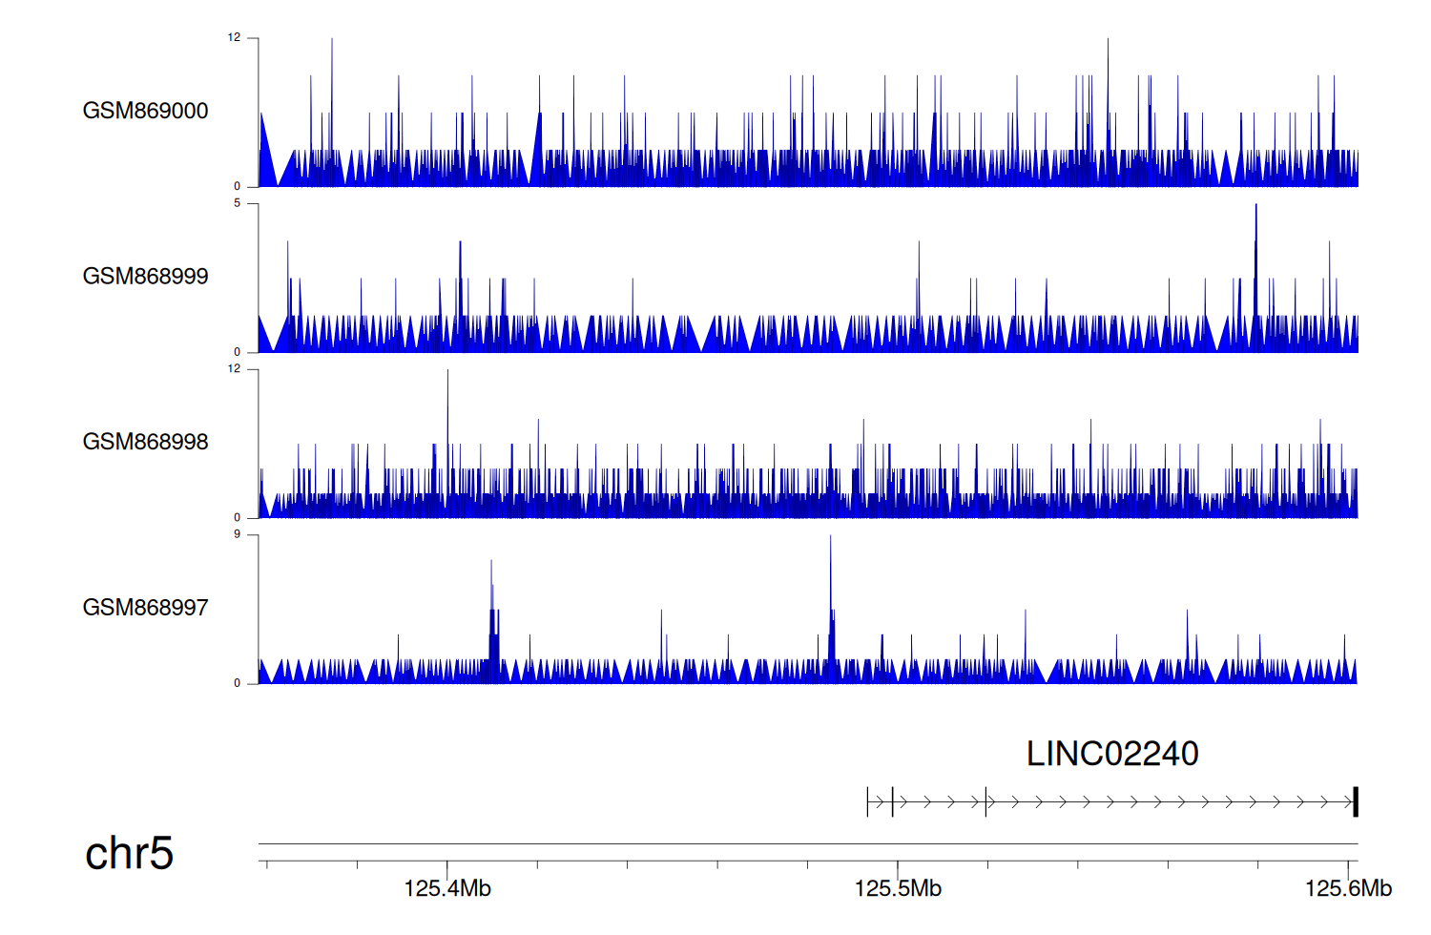Click the chr5 chromosome label
Viewport: 1431px width, 935px height.
pyautogui.click(x=129, y=853)
